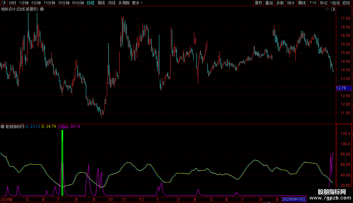The width and height of the screenshot is (353, 203).
Task: Open F10 company info
Action: (313, 3)
